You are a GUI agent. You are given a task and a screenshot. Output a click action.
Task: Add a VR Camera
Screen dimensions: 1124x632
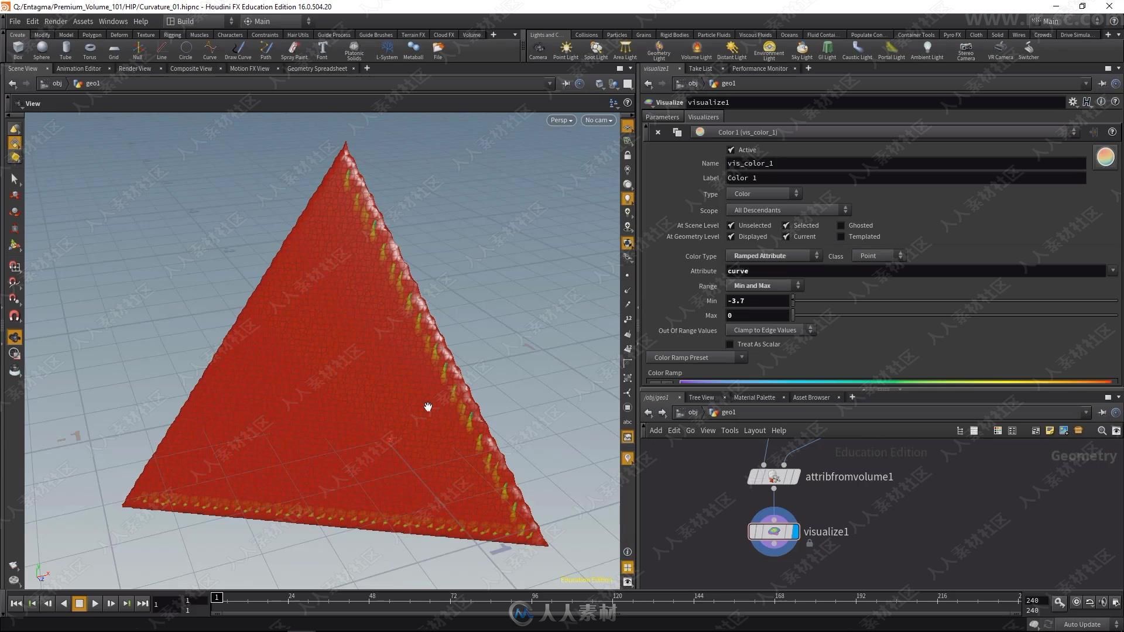[x=1000, y=50]
